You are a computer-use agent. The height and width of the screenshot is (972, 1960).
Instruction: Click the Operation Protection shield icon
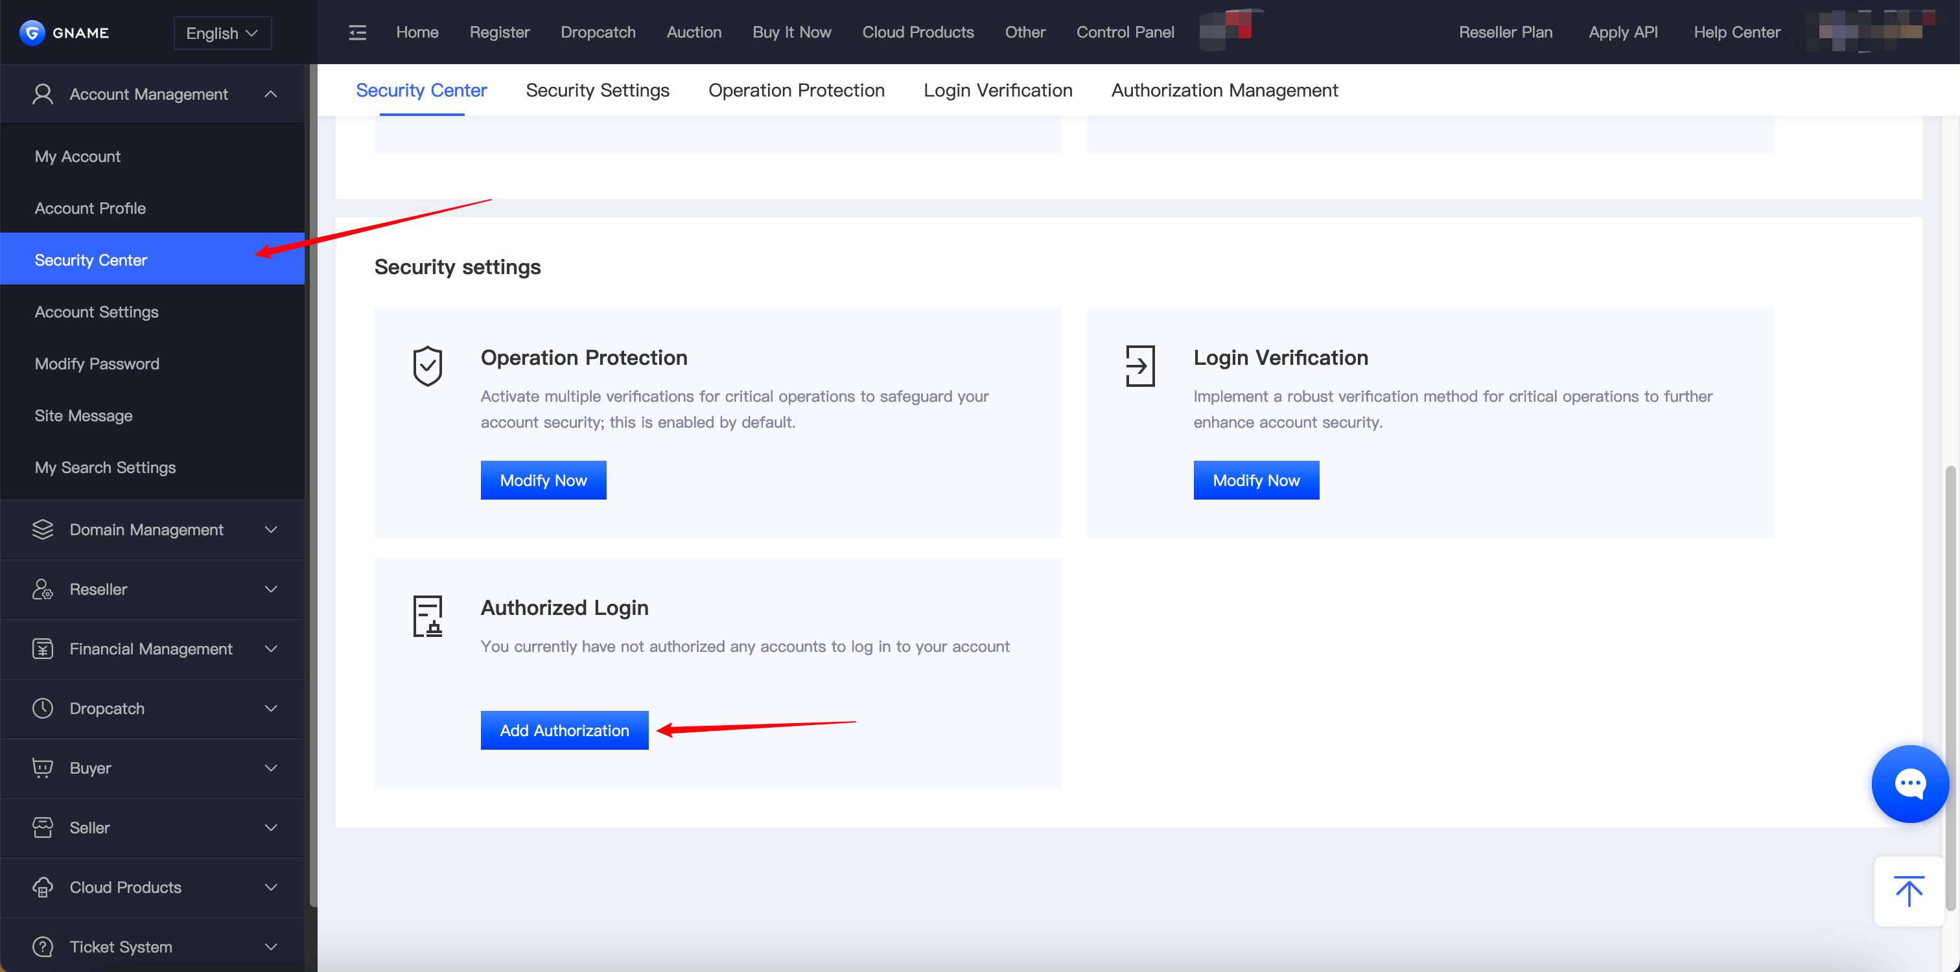point(428,366)
